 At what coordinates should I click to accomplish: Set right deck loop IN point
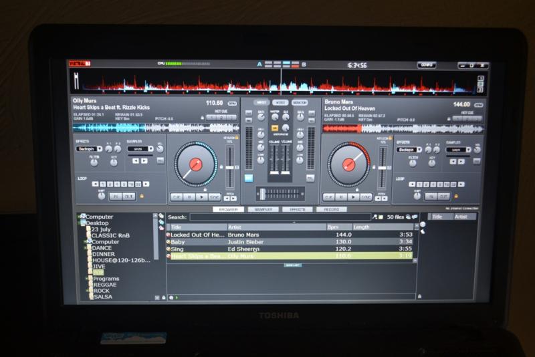click(431, 197)
